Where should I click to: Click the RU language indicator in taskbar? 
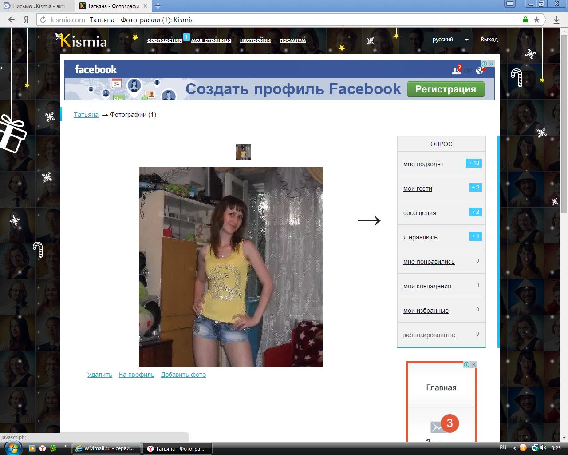point(503,447)
